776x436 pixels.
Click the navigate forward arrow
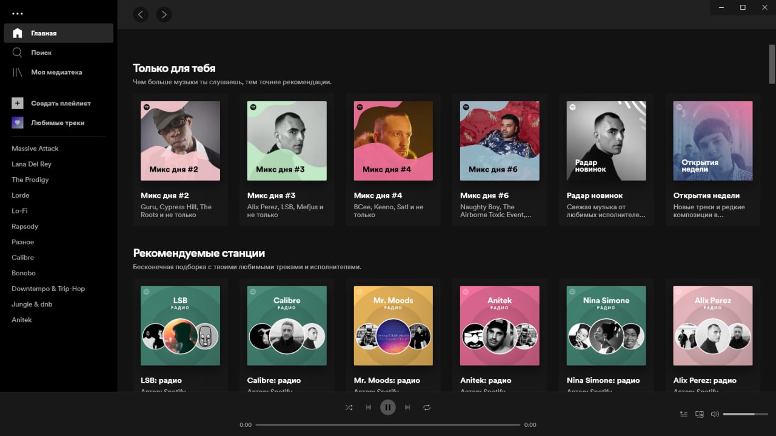tap(164, 15)
